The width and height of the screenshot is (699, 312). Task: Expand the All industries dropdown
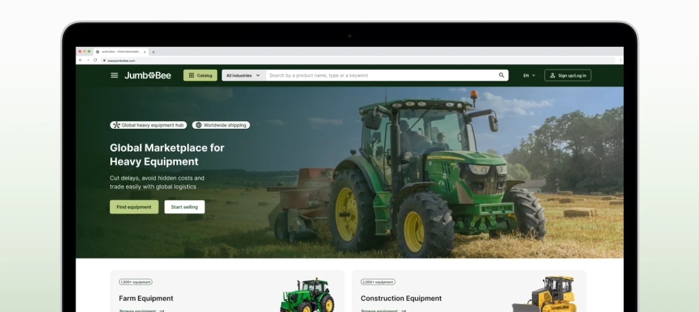click(244, 75)
